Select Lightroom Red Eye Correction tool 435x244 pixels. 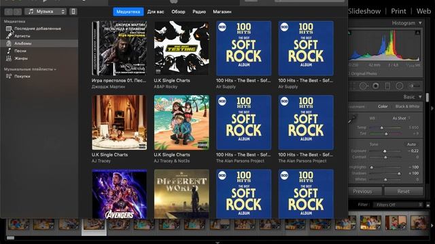376,86
